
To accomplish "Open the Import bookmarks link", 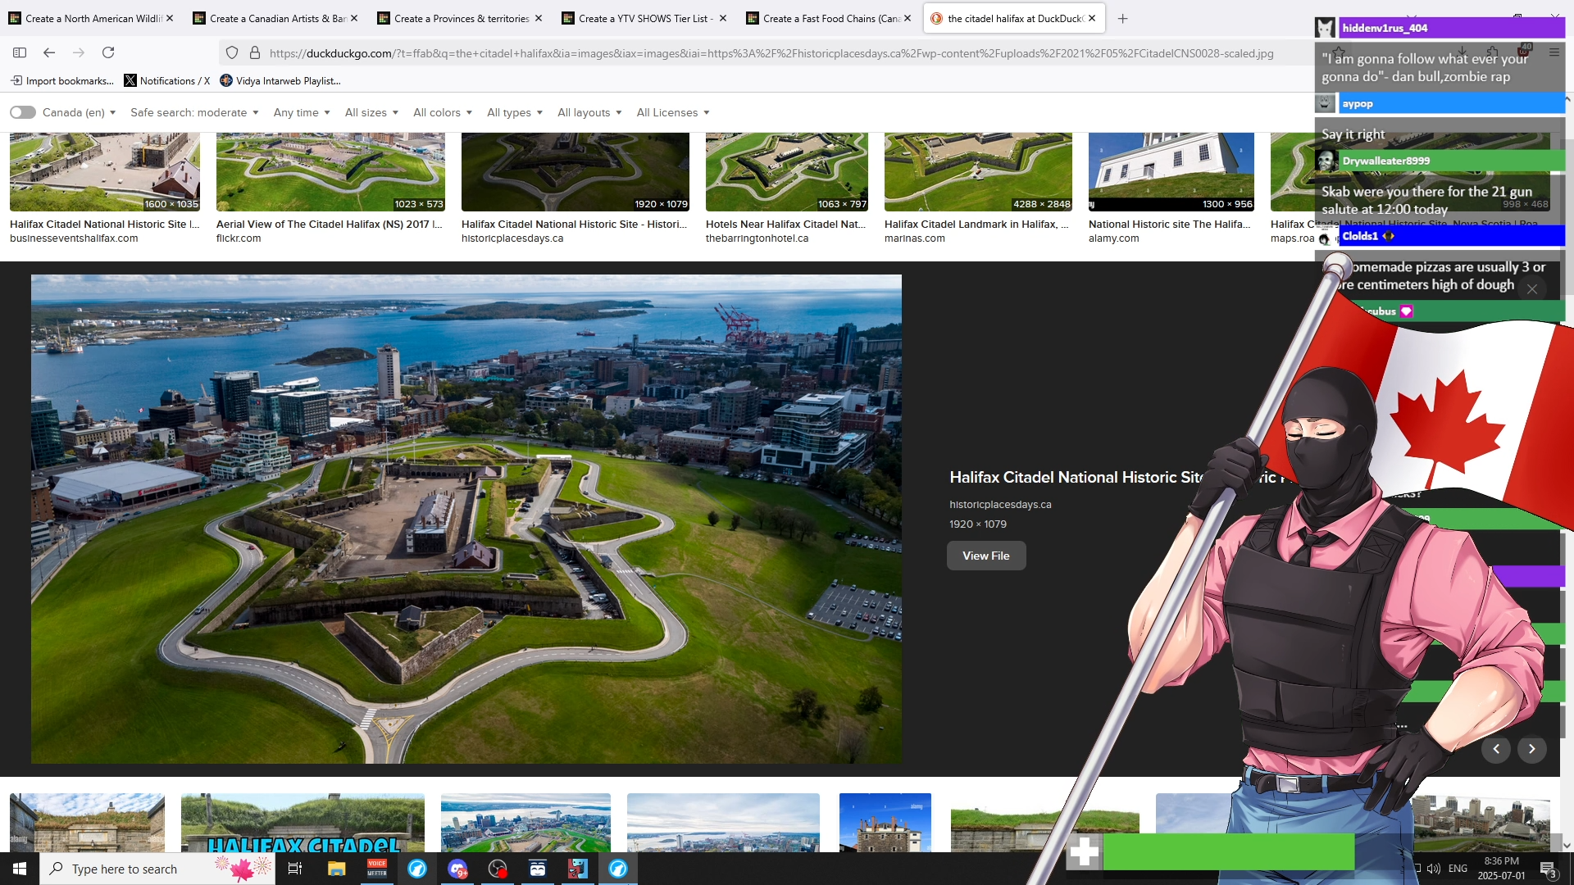I will [62, 80].
